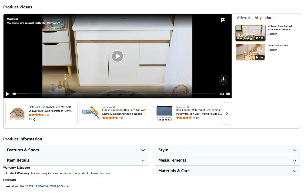Expand the Style section
The width and height of the screenshot is (304, 193).
(x=227, y=150)
